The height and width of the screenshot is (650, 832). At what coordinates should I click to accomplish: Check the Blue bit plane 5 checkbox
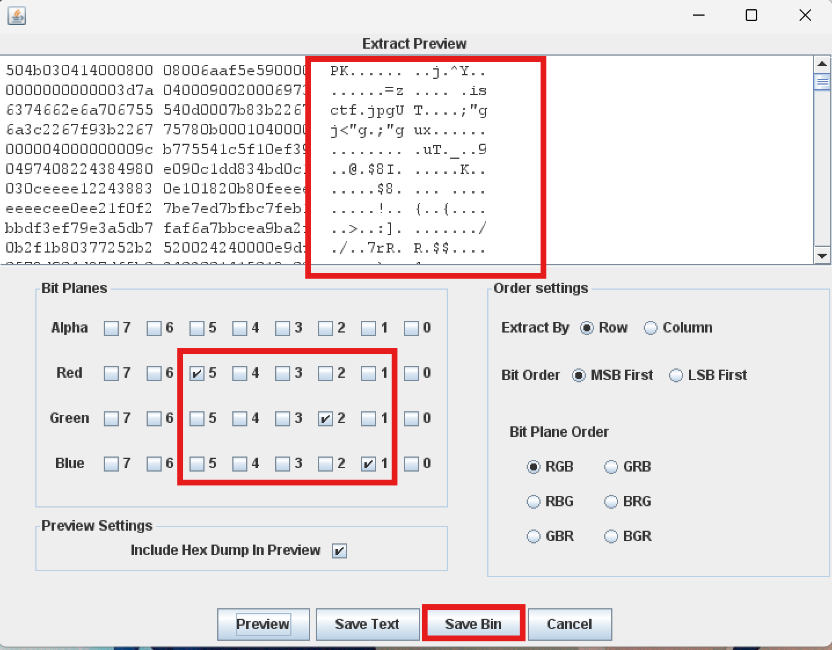[196, 464]
